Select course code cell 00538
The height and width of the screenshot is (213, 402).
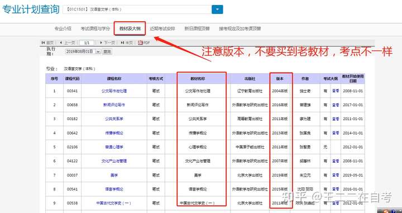(x=72, y=203)
